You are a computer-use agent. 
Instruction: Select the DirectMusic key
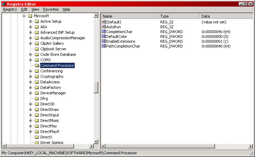pos(50,121)
